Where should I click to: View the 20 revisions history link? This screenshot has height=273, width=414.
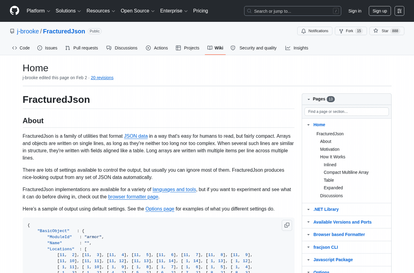tap(102, 78)
